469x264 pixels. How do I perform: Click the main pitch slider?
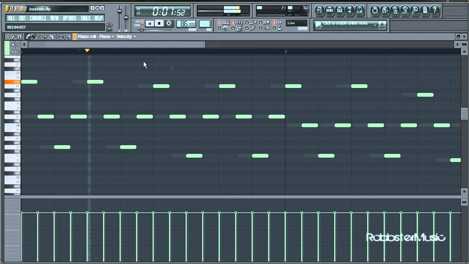(x=126, y=18)
